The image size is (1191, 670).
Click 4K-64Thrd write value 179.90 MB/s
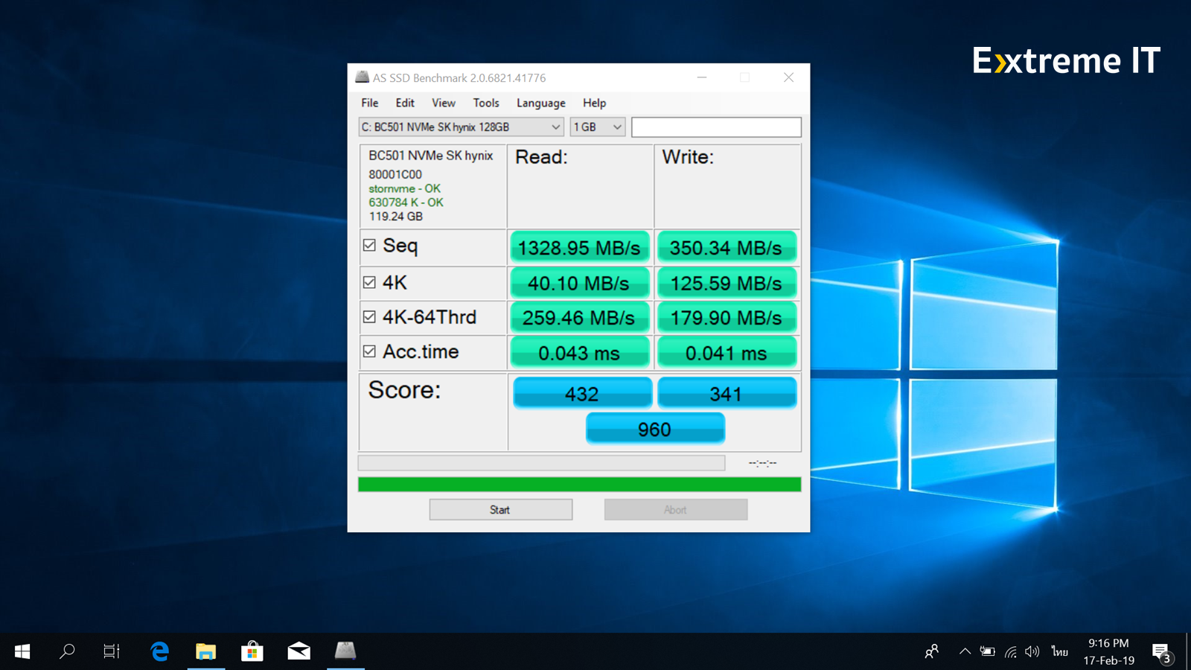727,317
